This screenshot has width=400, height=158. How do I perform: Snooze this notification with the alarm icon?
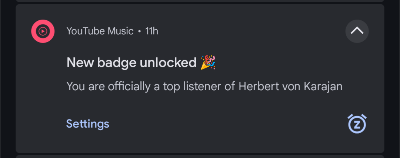(x=357, y=124)
